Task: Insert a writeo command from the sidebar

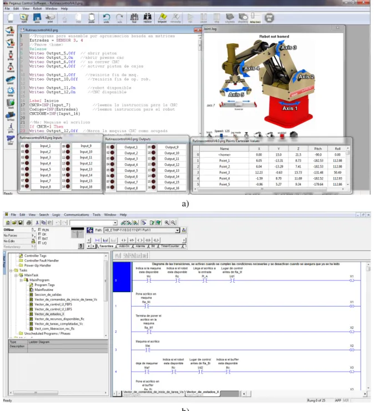Action: pyautogui.click(x=11, y=116)
